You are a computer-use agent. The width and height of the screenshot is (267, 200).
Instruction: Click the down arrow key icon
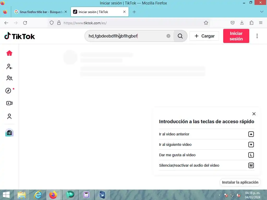[x=251, y=145]
